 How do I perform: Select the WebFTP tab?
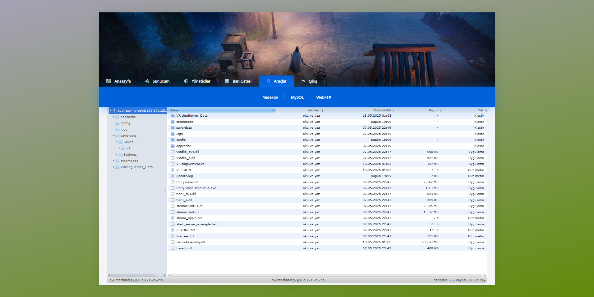point(323,97)
